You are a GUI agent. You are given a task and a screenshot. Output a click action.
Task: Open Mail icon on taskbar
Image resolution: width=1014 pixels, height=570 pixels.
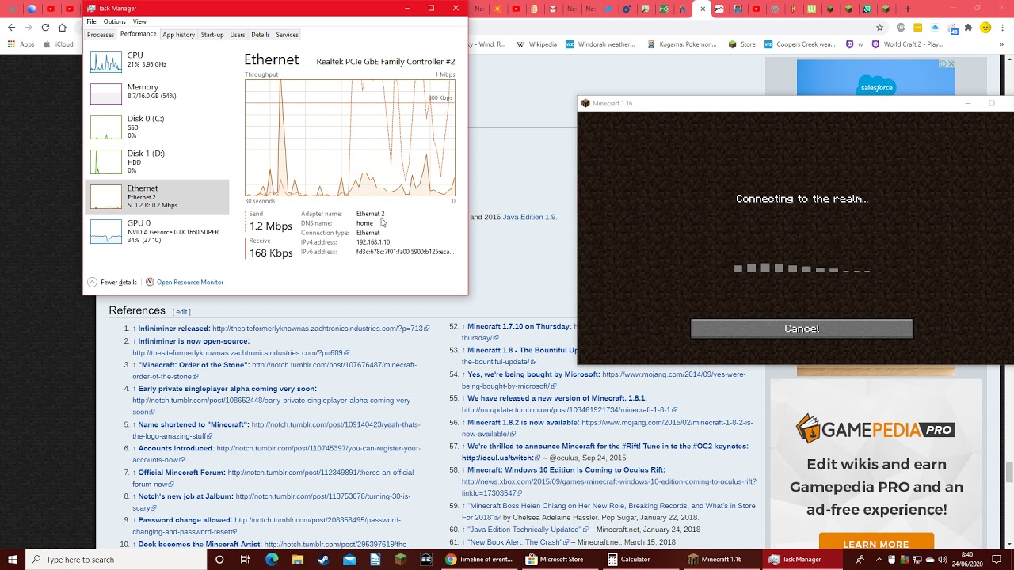coord(349,559)
